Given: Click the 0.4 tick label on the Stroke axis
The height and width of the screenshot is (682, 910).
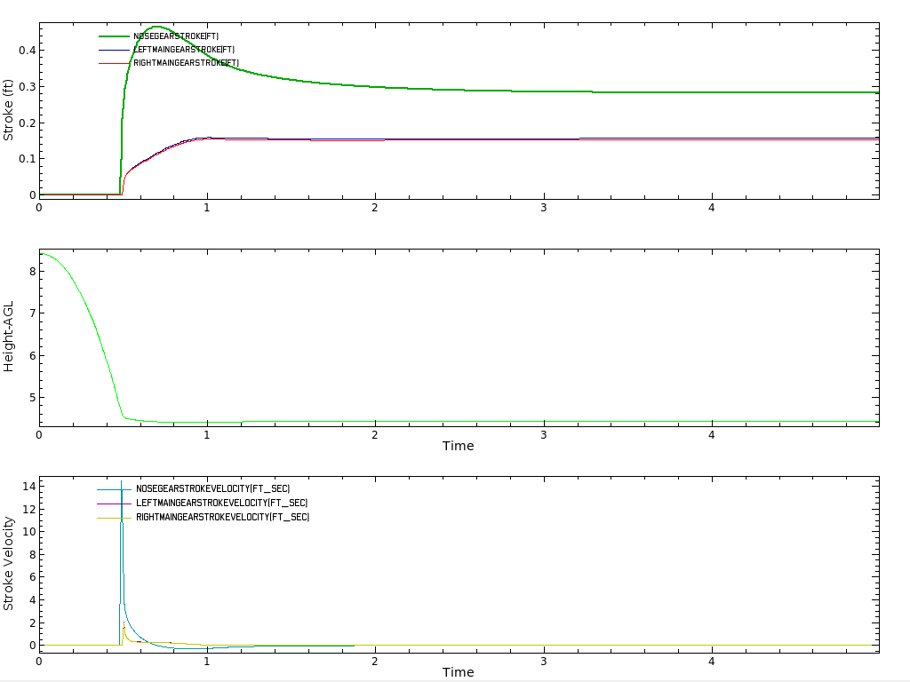Looking at the screenshot, I should pos(25,50).
